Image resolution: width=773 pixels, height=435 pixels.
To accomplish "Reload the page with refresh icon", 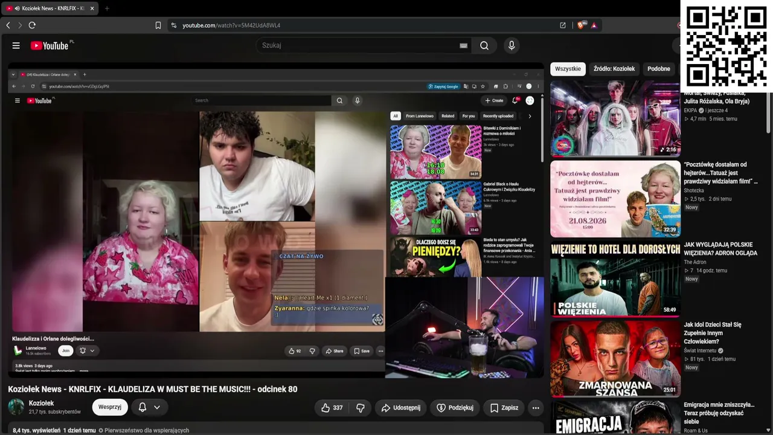I will click(x=32, y=25).
